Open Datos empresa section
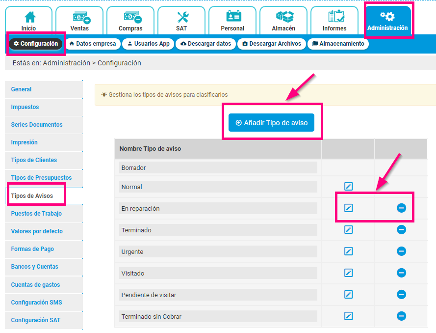Viewport: 436px width, 333px height. tap(93, 44)
